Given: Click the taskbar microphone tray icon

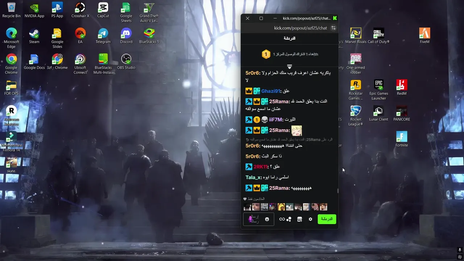Looking at the screenshot, I should pos(460,250).
